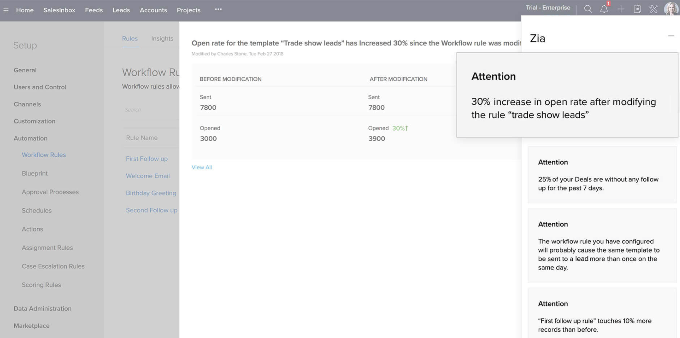Open the Birthday Greeting rule
Image resolution: width=680 pixels, height=338 pixels.
[151, 193]
